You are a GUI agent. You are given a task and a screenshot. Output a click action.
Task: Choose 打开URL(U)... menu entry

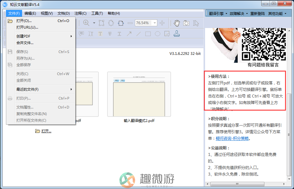click(x=41, y=27)
